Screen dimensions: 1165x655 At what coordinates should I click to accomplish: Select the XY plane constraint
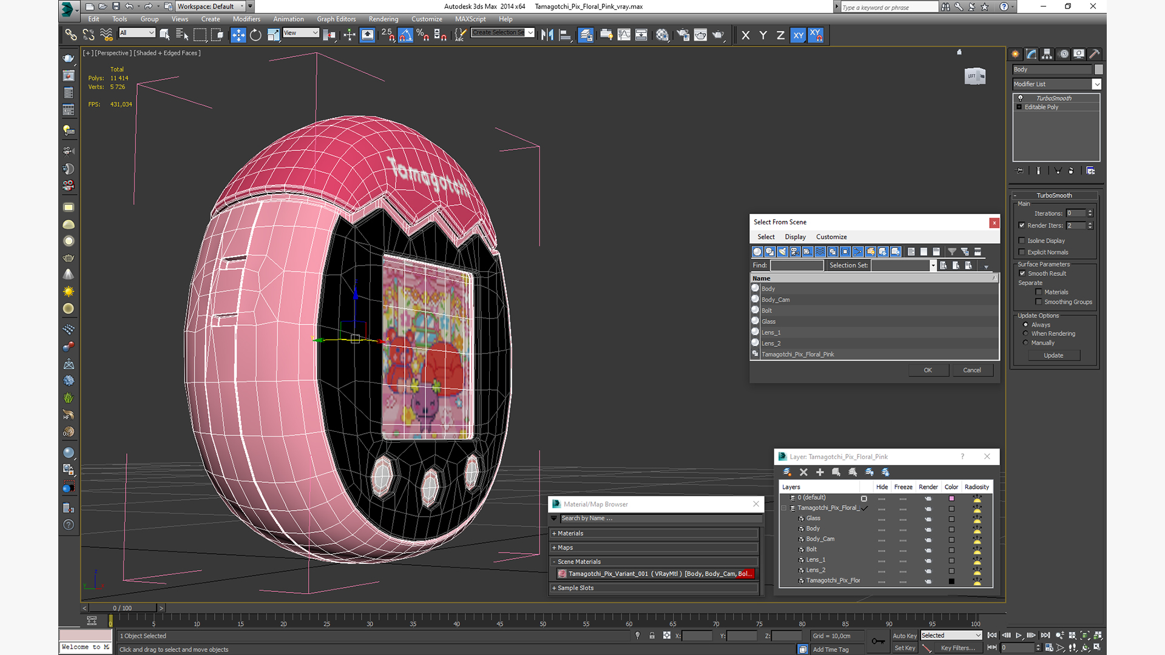[799, 35]
